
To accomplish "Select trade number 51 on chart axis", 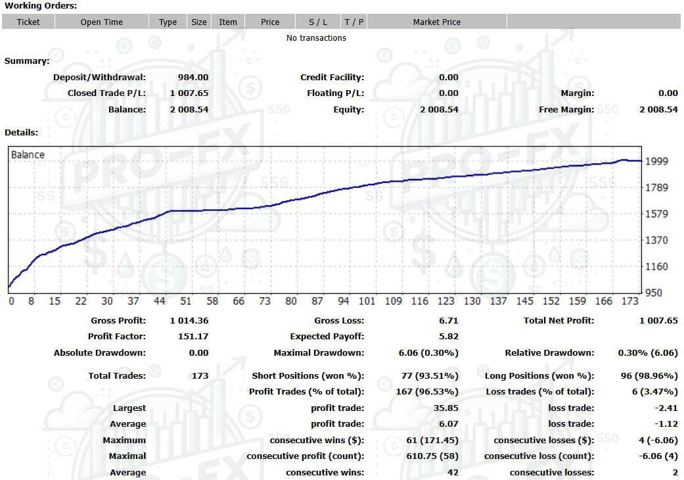I will pos(186,301).
